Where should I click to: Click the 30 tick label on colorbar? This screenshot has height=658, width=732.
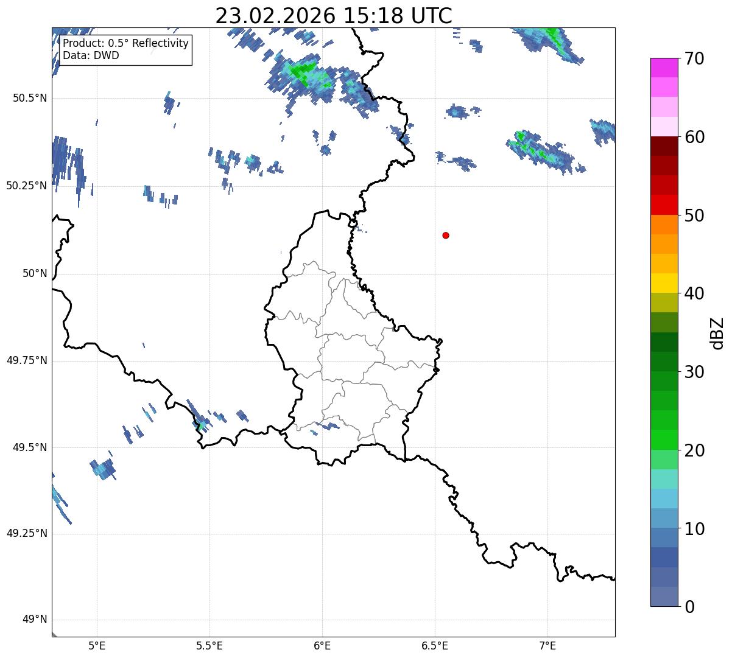pyautogui.click(x=694, y=371)
